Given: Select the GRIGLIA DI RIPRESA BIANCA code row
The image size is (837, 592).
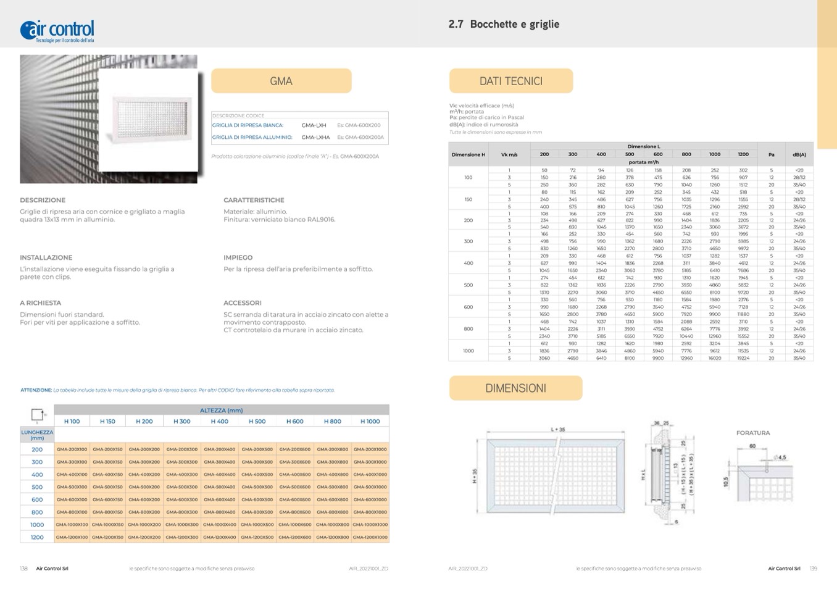Looking at the screenshot, I should tap(299, 125).
